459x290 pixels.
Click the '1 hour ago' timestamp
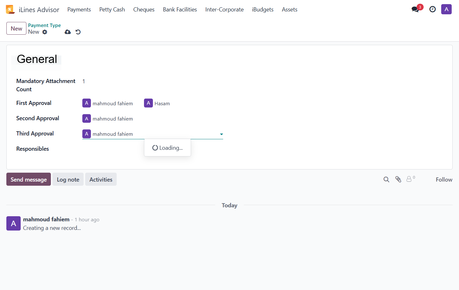coord(87,220)
